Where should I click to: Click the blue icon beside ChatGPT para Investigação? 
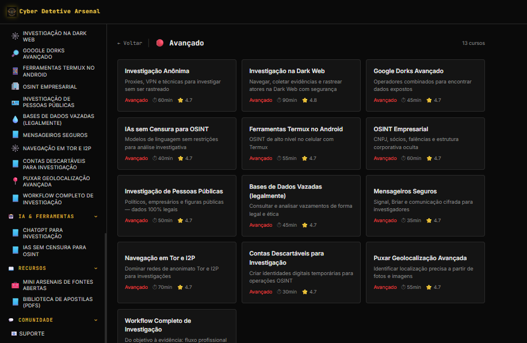coord(15,233)
